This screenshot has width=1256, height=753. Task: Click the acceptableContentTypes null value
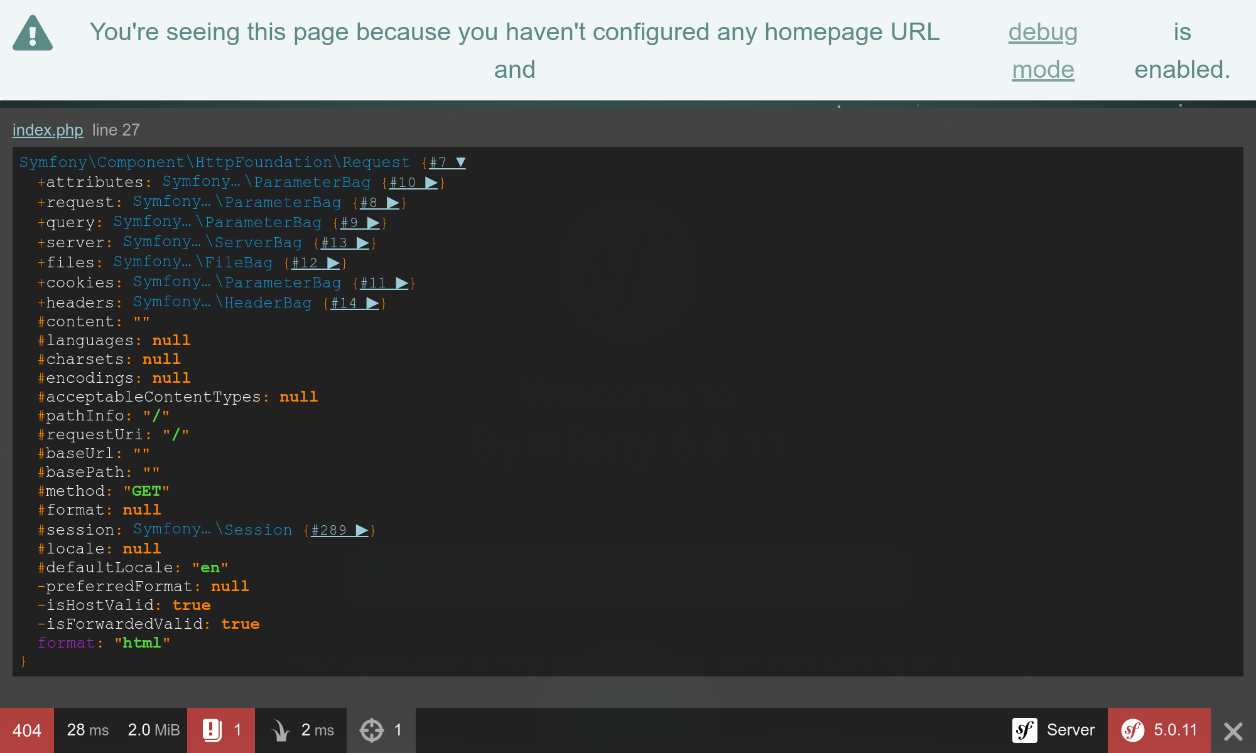click(299, 397)
